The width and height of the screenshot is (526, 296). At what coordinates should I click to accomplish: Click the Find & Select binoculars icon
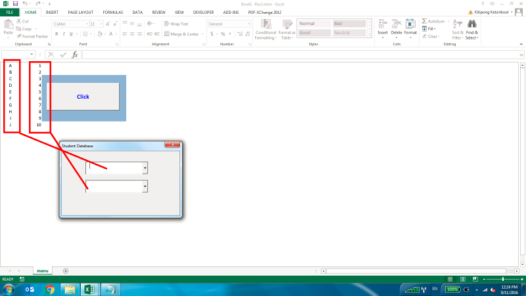(x=471, y=25)
